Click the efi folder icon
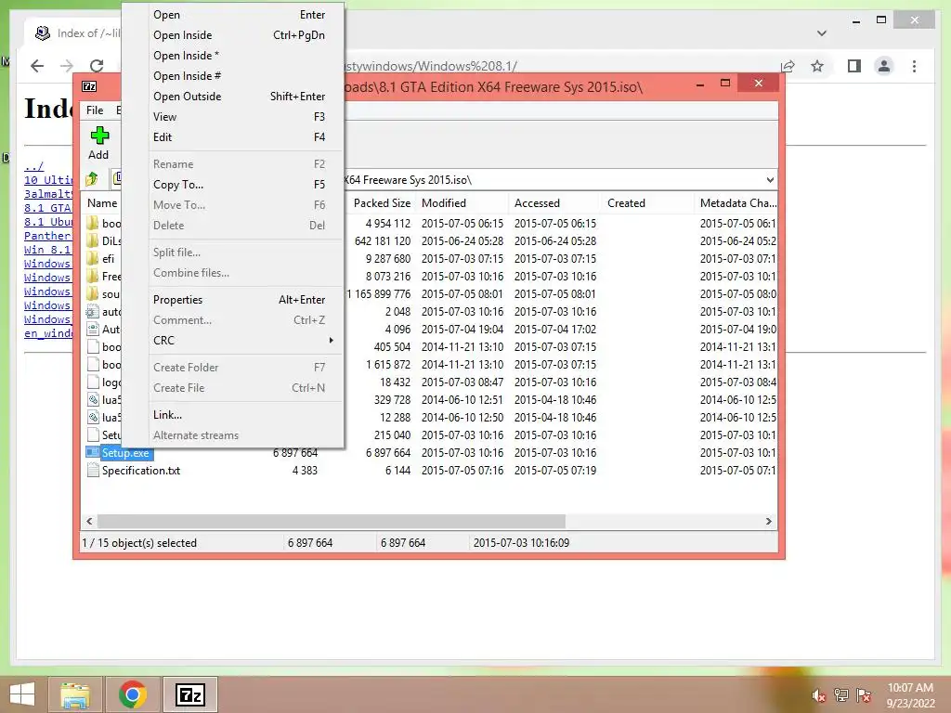Screen dimensions: 951x713 click(93, 258)
